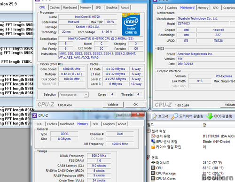Select the 온도 thermometer icon
The height and width of the screenshot is (182, 235).
149,157
